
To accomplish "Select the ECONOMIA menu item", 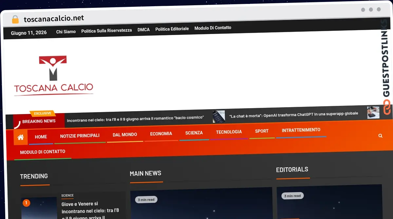I will point(161,134).
